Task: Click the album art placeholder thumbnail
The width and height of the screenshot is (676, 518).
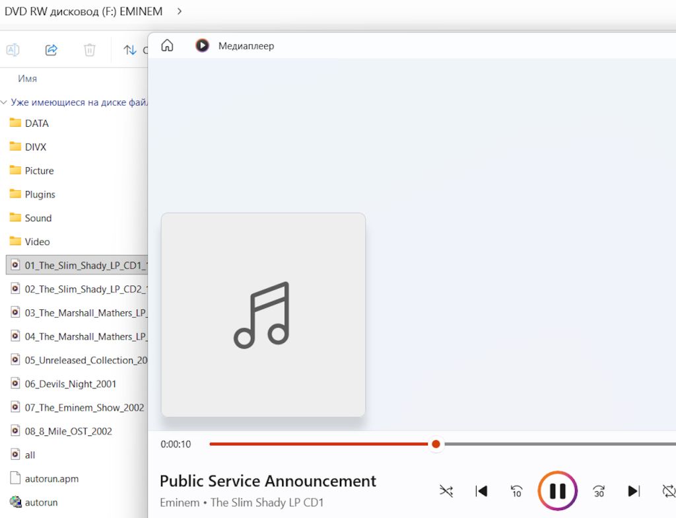Action: [x=263, y=314]
